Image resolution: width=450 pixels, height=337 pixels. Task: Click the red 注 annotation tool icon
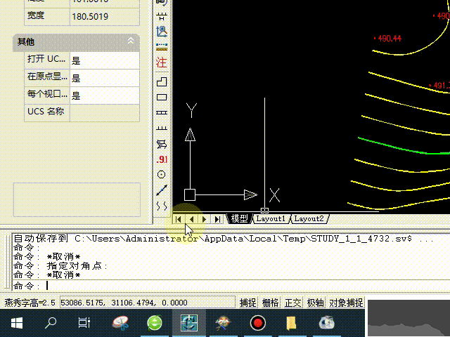162,63
